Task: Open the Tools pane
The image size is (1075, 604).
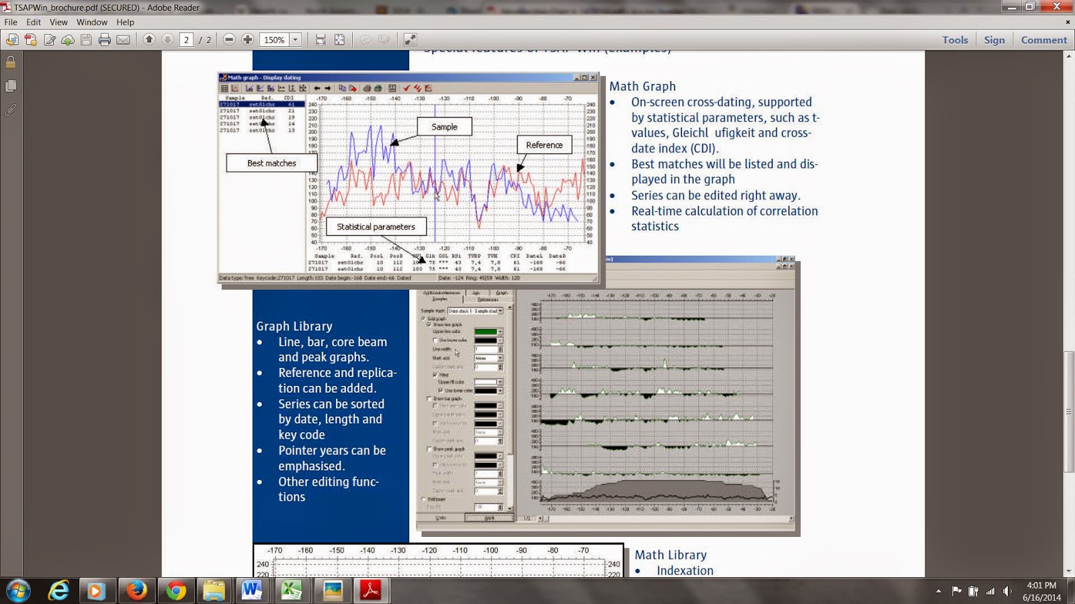Action: coord(955,40)
